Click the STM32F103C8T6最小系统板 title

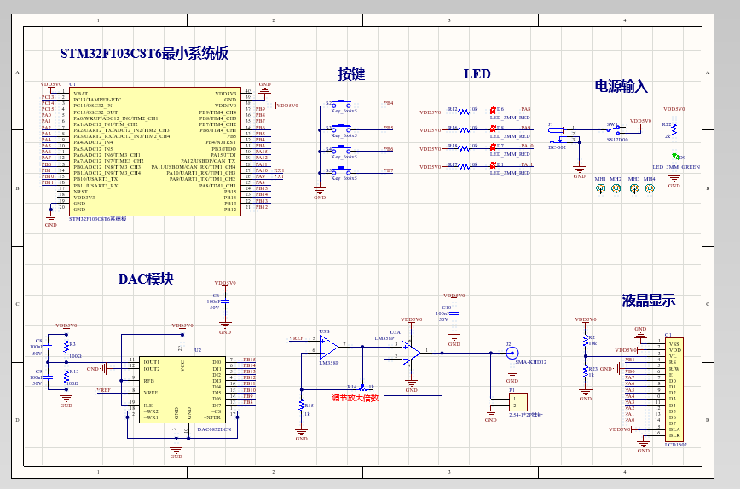(144, 53)
